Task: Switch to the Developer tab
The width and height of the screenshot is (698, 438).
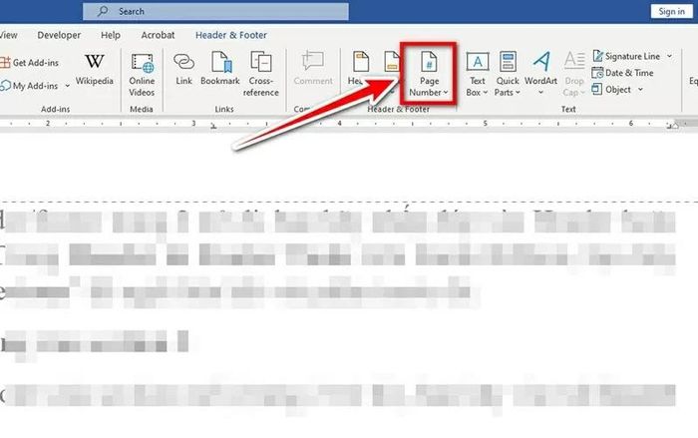Action: 59,35
